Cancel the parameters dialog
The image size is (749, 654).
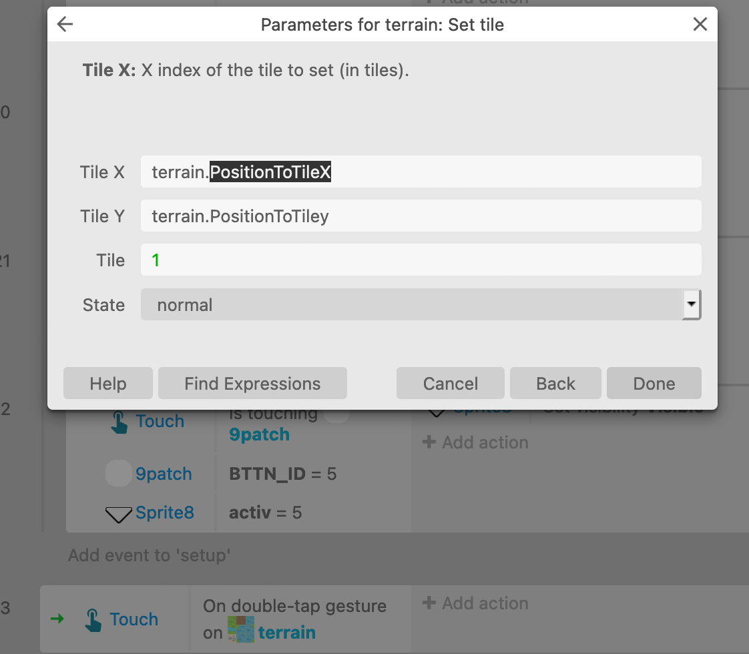pyautogui.click(x=450, y=383)
